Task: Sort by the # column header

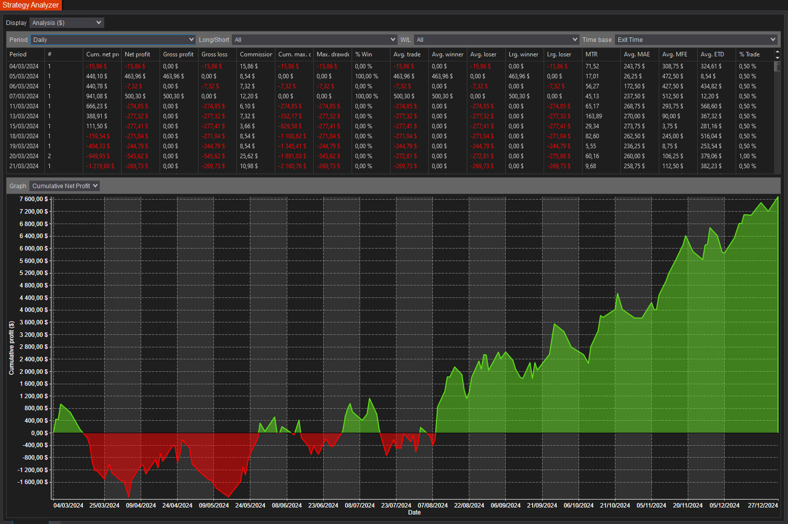Action: click(x=64, y=54)
